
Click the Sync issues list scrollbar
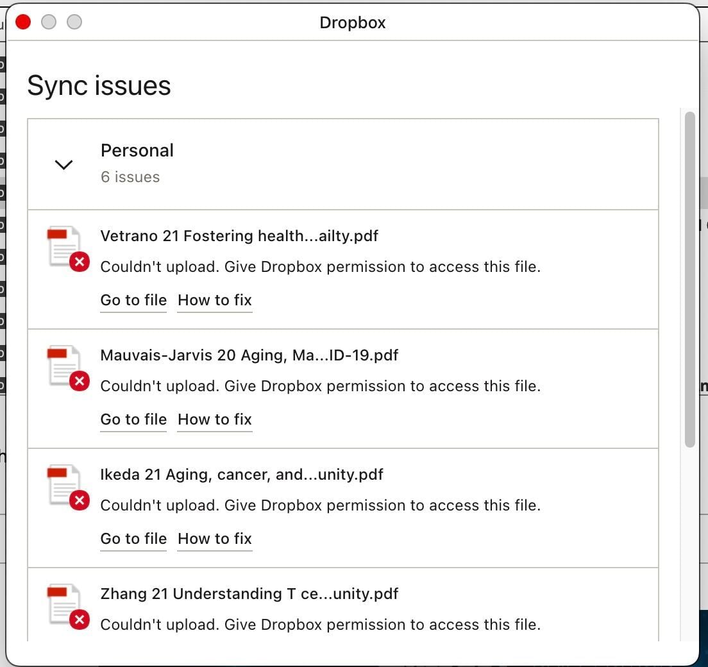click(689, 279)
